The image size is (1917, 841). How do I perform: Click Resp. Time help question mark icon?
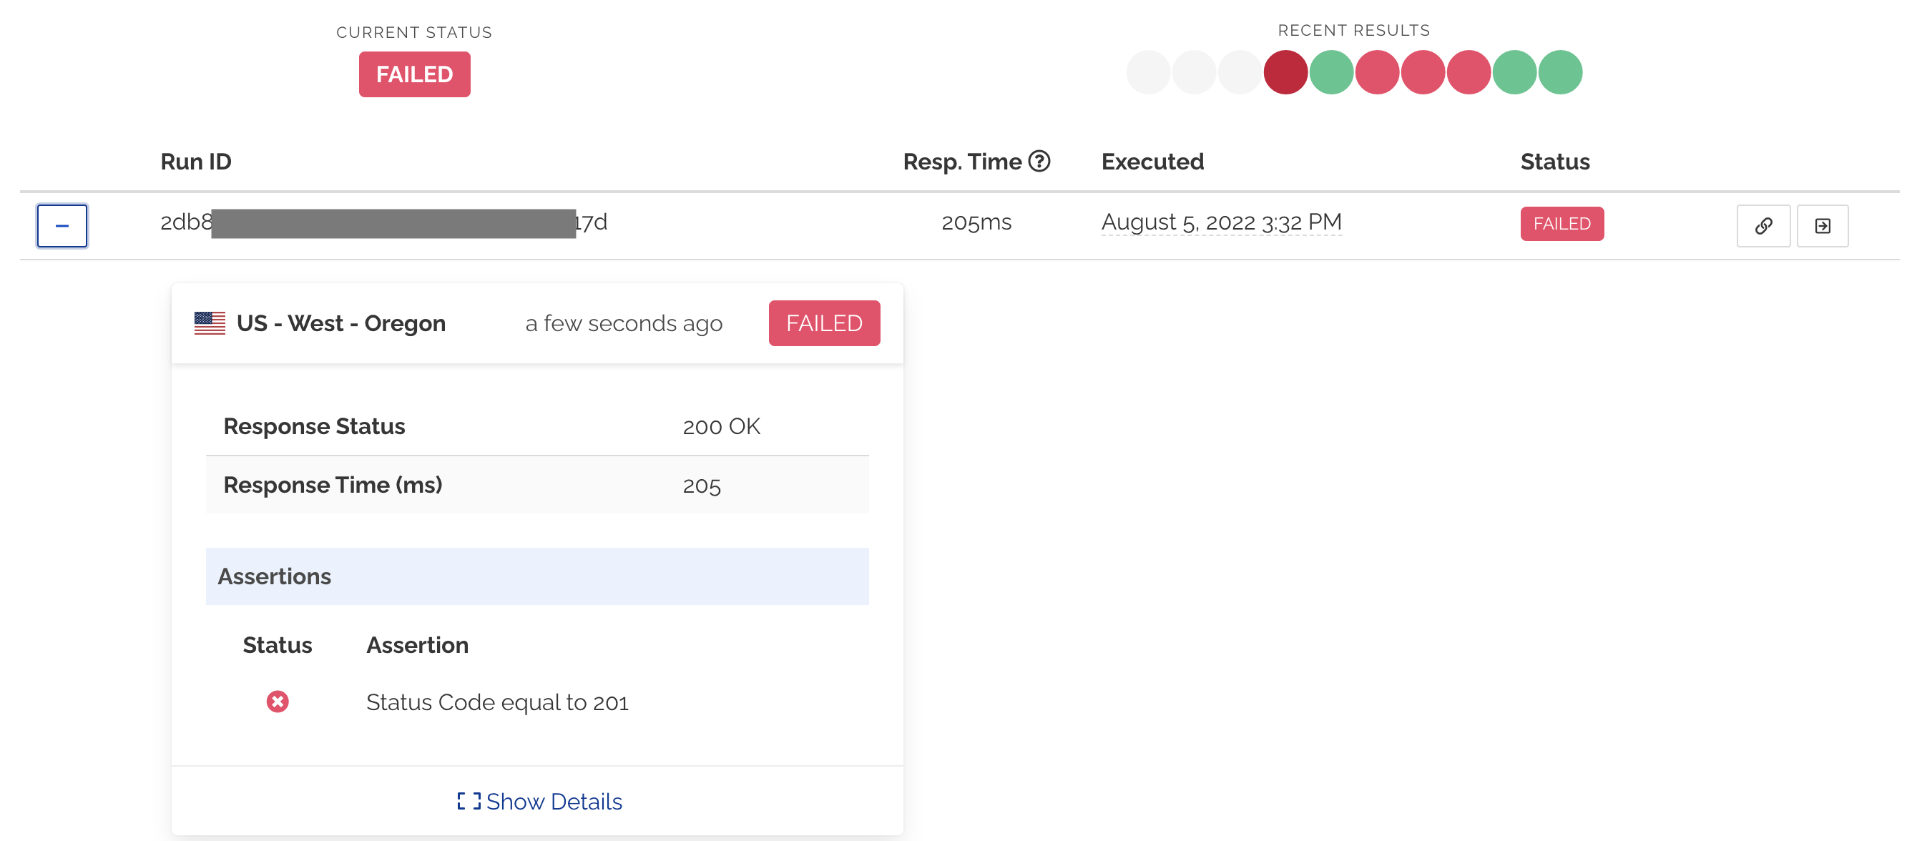point(1039,161)
